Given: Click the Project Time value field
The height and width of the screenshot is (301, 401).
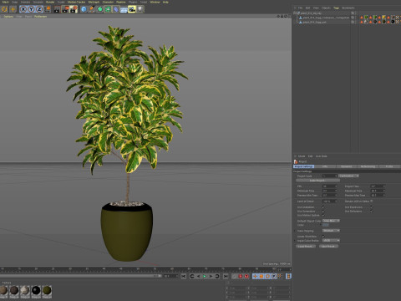Looking at the screenshot, I should point(378,186).
